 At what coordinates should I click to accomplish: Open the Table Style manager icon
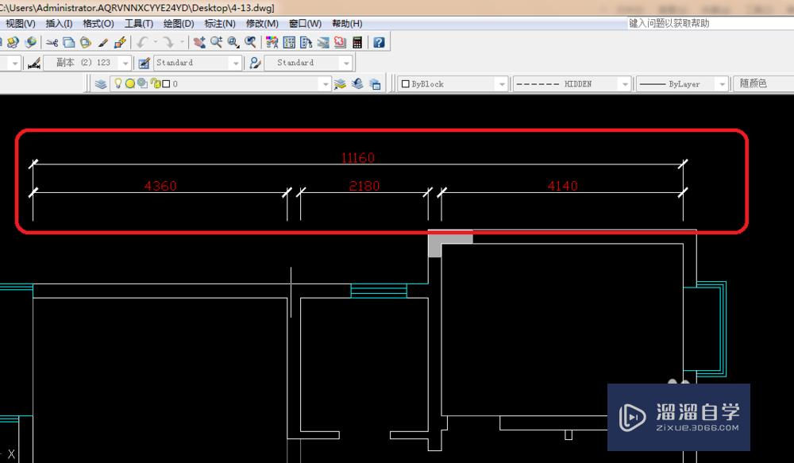145,63
